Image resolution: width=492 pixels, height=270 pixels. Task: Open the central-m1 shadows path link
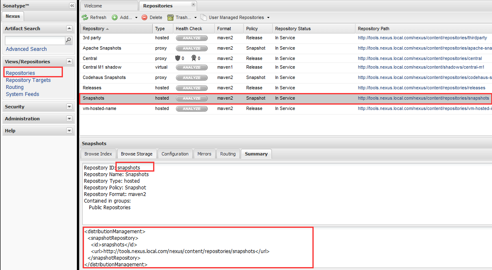tap(421, 67)
